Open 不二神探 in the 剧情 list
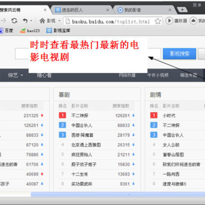Screen dimensions: 205x205 pyautogui.click(x=171, y=125)
